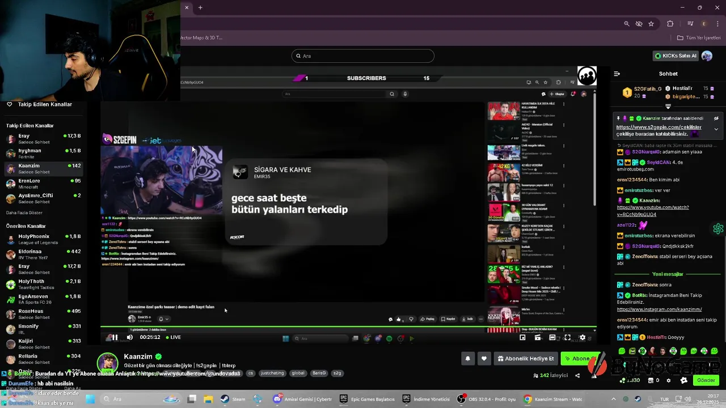Focus the Kick Ara search field
Image resolution: width=726 pixels, height=408 pixels.
[363, 56]
